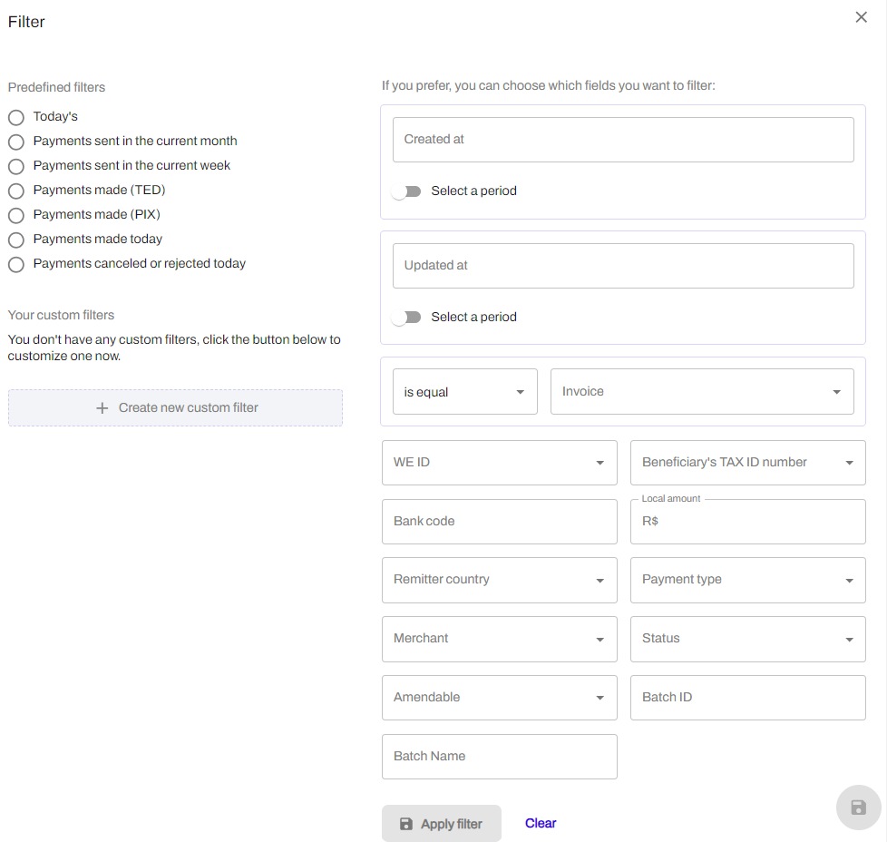Click the disk icon on Apply filter
The width and height of the screenshot is (887, 842).
[x=406, y=824]
